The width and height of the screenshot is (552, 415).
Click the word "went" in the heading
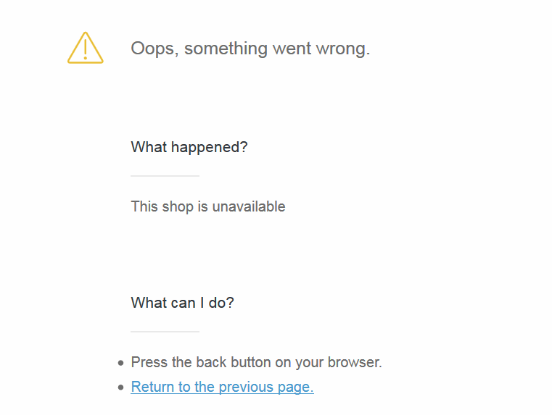[x=292, y=49]
